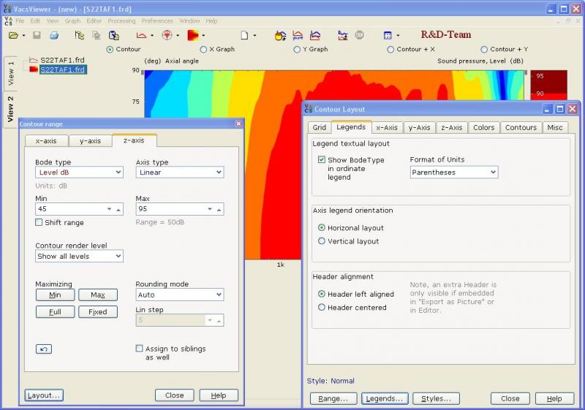The image size is (585, 410).
Task: Click the print icon in toolbar
Action: (x=53, y=35)
